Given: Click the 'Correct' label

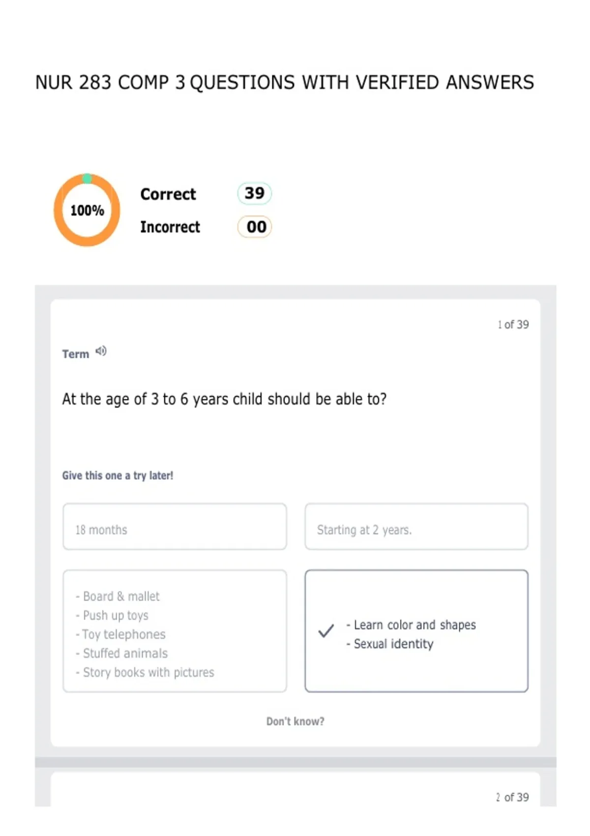Looking at the screenshot, I should point(168,194).
